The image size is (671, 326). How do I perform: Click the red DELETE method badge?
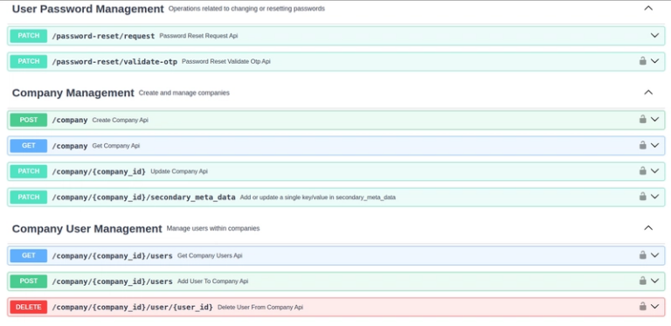[x=29, y=307]
